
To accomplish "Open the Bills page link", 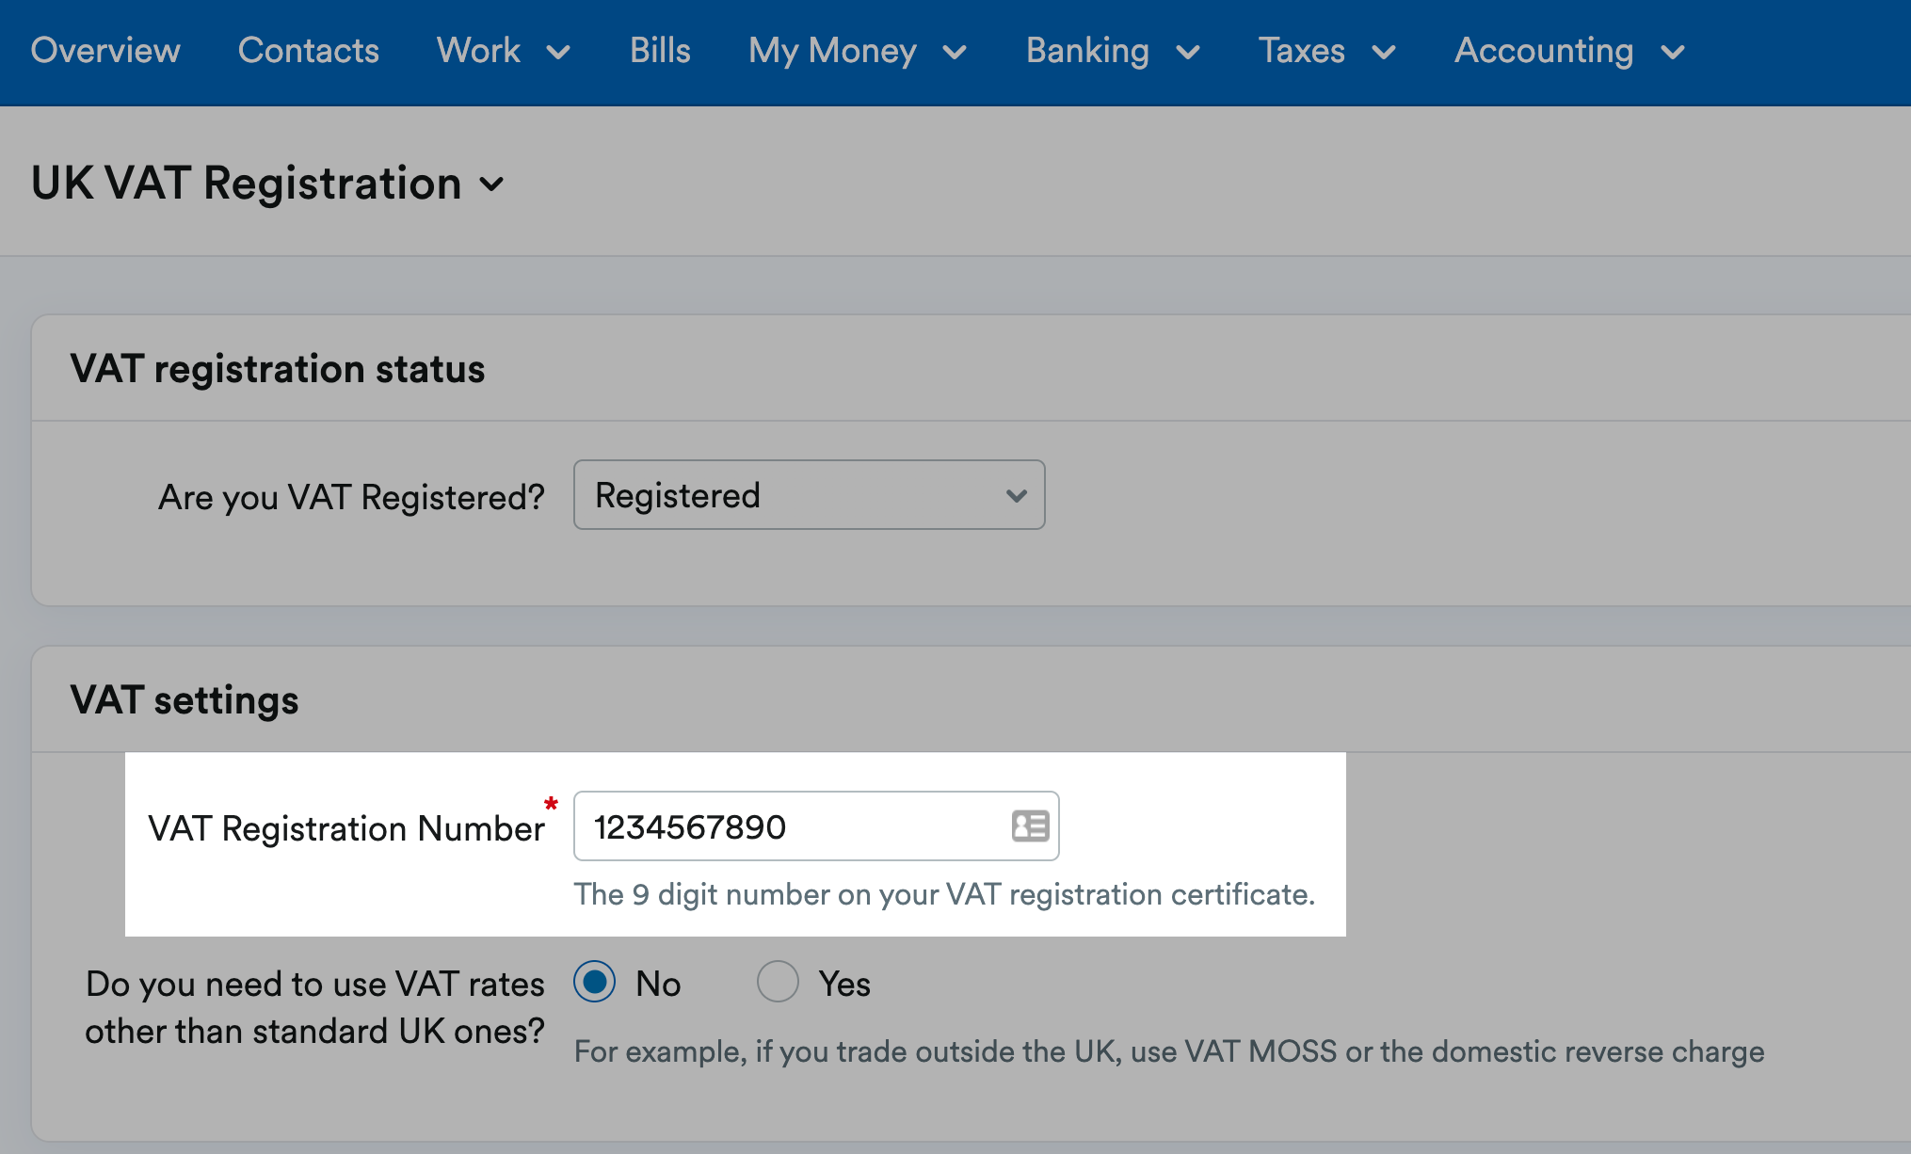I will pyautogui.click(x=660, y=51).
